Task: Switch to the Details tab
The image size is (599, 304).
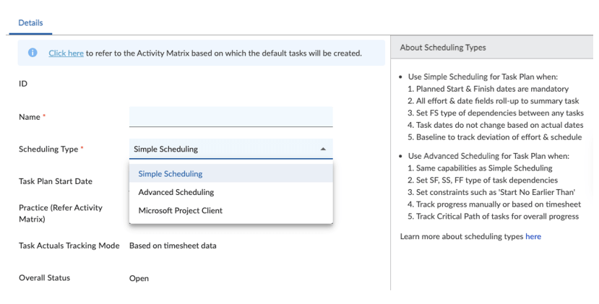Action: coord(30,23)
